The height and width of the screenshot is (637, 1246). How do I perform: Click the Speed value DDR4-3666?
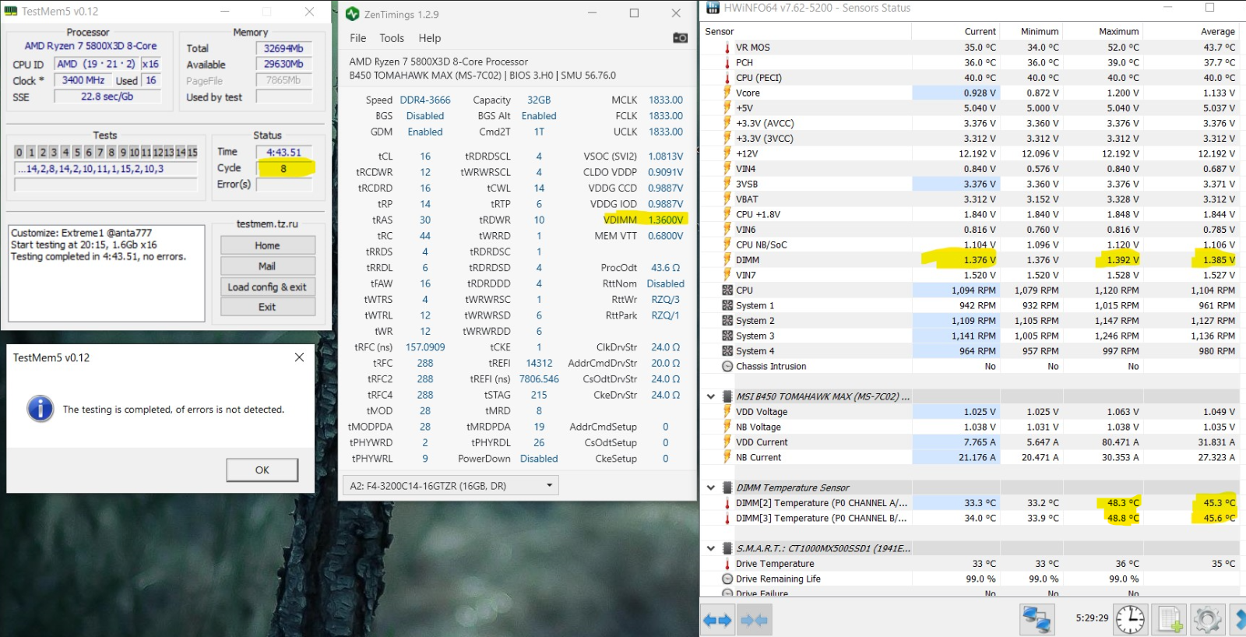425,100
